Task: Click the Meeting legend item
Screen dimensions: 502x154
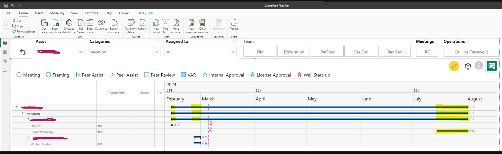Action: (x=28, y=75)
